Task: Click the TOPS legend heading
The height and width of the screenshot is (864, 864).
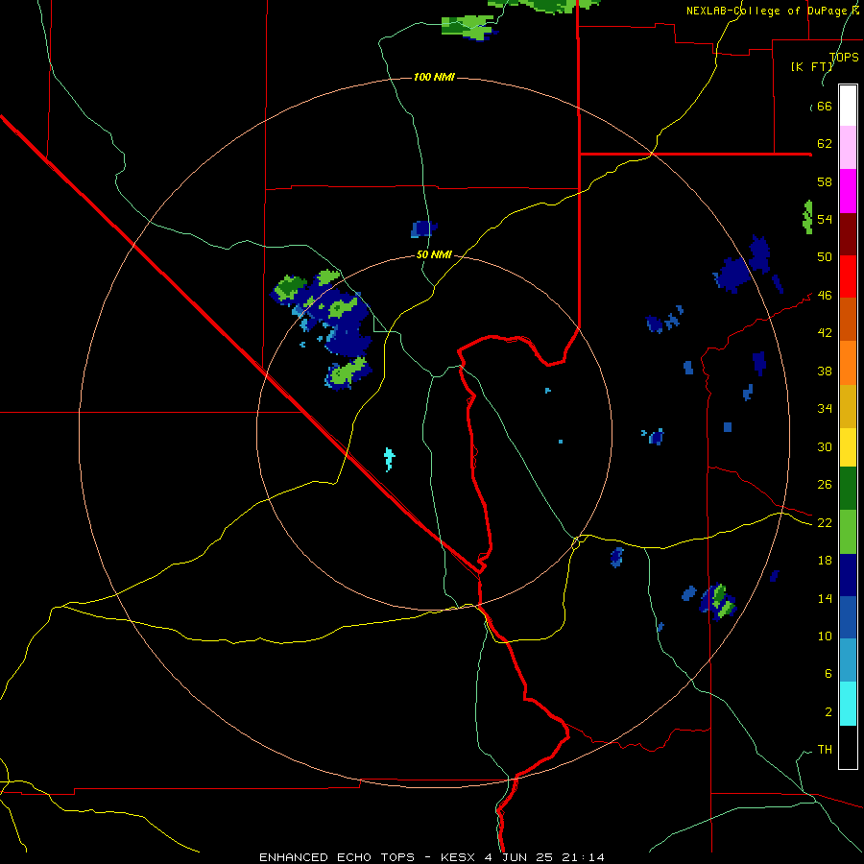Action: (844, 58)
